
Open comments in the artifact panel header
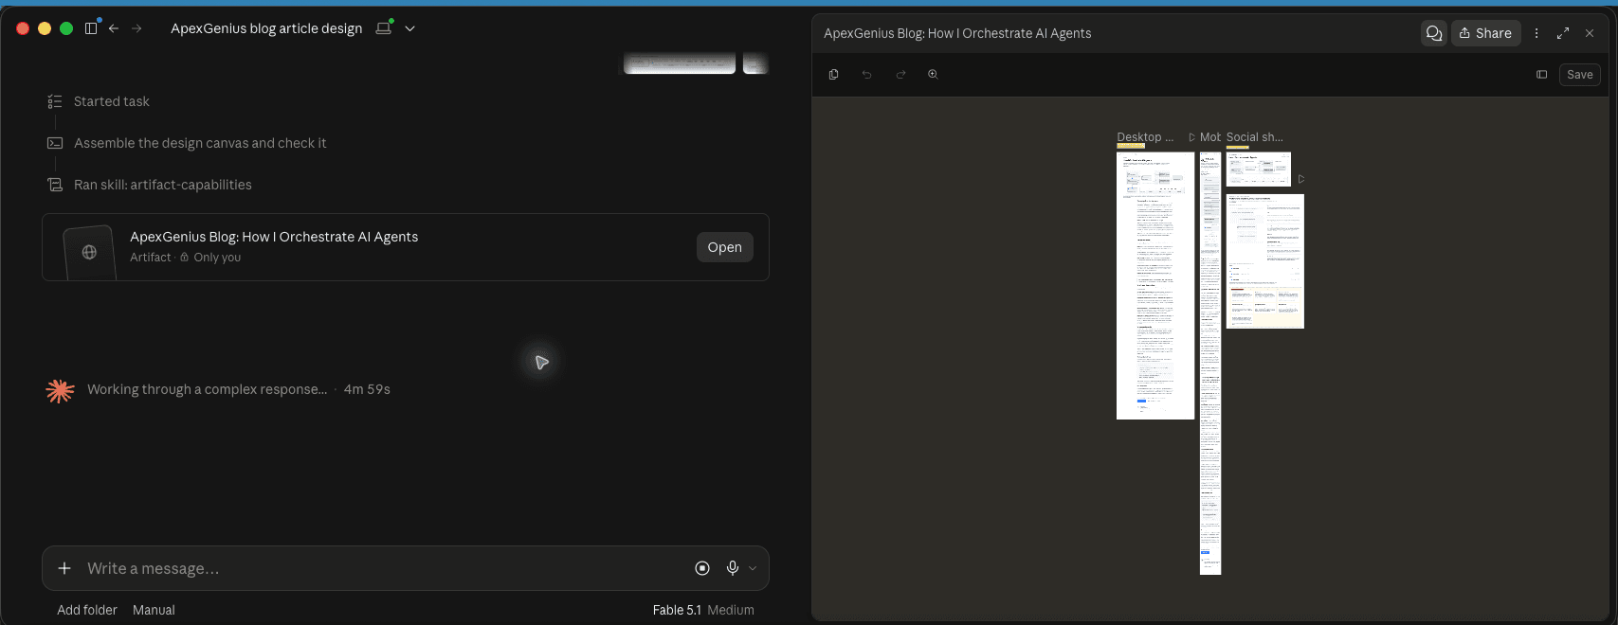(x=1434, y=33)
